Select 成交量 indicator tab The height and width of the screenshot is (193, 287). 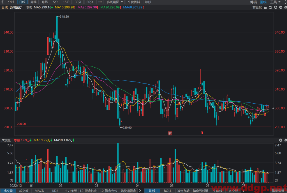click(x=8, y=191)
